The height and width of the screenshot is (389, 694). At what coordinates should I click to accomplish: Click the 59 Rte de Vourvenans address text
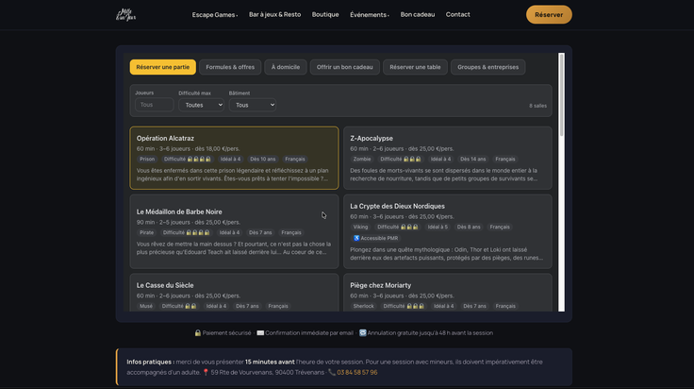pyautogui.click(x=268, y=372)
